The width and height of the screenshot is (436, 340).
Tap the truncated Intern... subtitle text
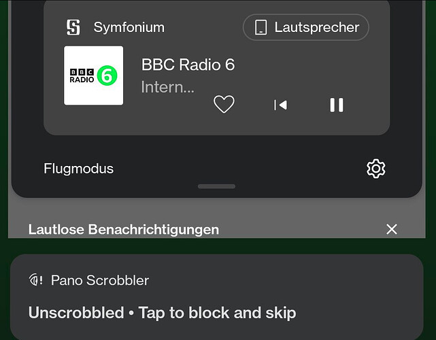[x=168, y=87]
